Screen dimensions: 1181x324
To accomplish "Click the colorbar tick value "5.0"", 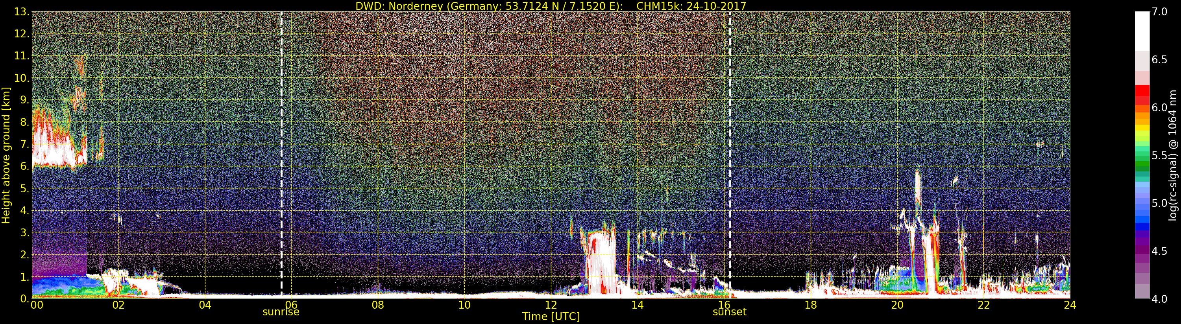I will click(1159, 203).
